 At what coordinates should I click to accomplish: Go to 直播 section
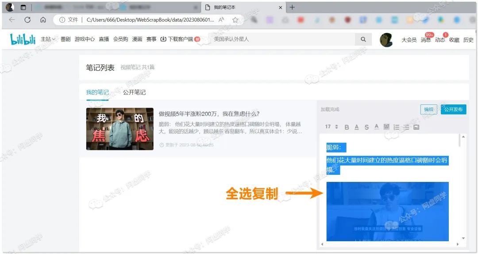tap(104, 39)
